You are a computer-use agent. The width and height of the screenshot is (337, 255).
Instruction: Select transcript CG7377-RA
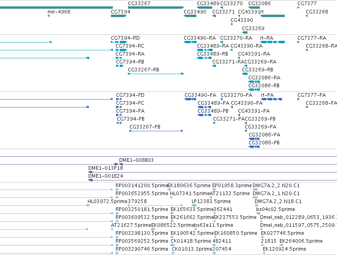(x=312, y=38)
